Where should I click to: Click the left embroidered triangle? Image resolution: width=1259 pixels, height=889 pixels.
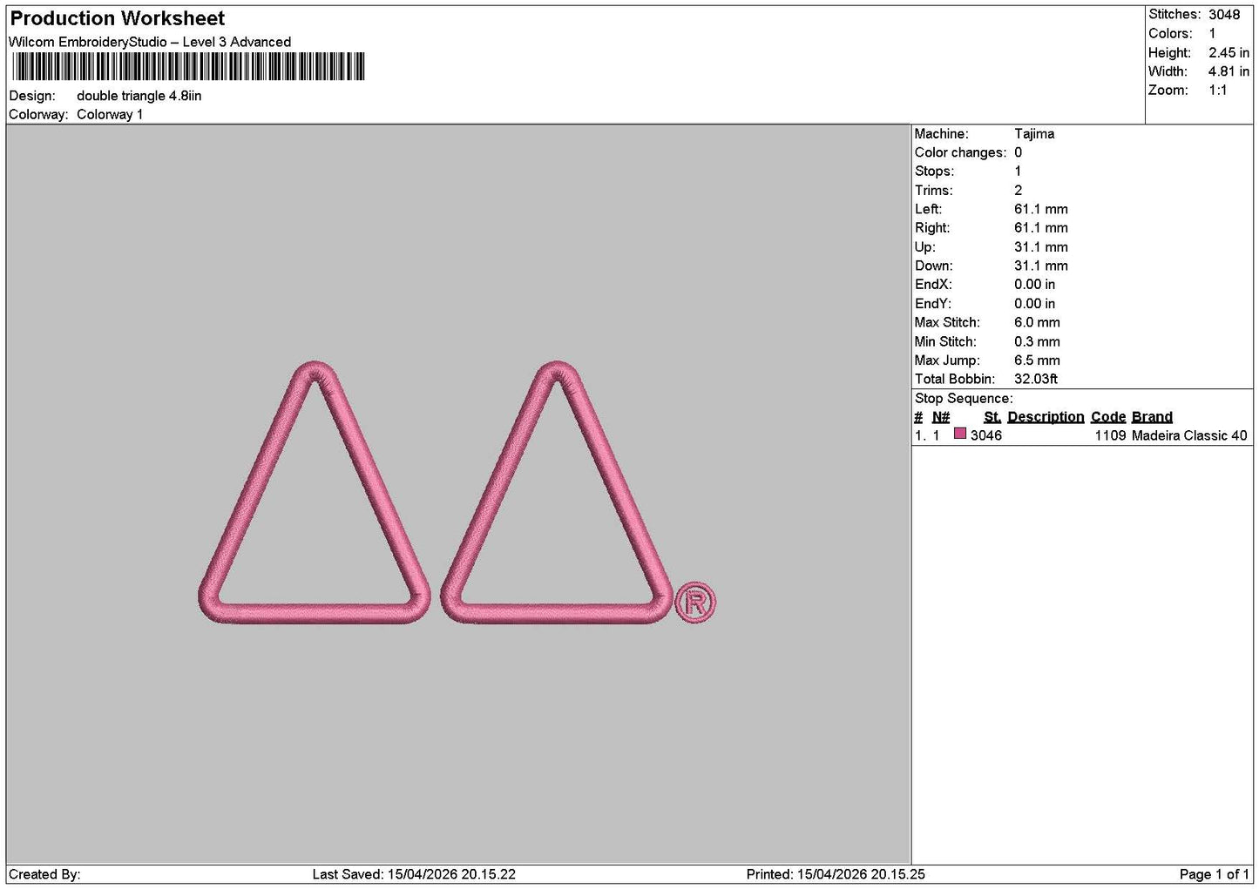point(315,492)
